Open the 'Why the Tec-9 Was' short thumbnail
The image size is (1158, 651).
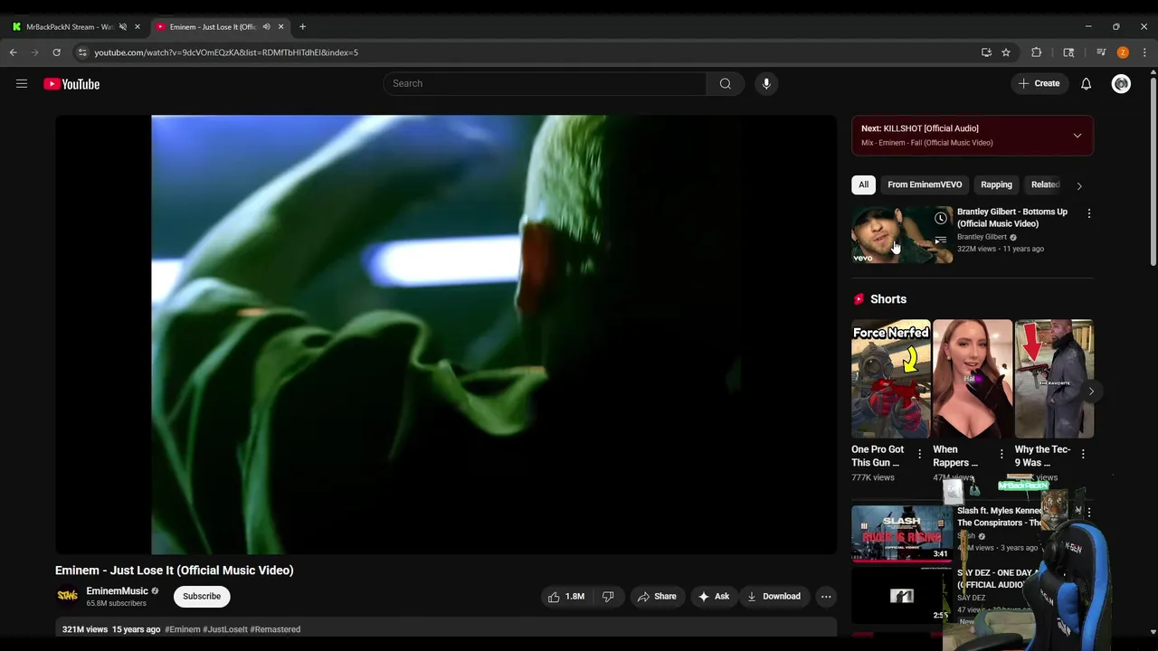1054,379
